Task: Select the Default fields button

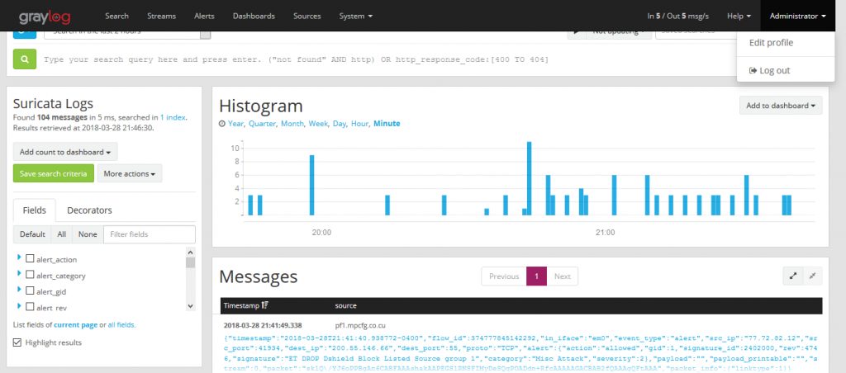Action: pyautogui.click(x=32, y=234)
